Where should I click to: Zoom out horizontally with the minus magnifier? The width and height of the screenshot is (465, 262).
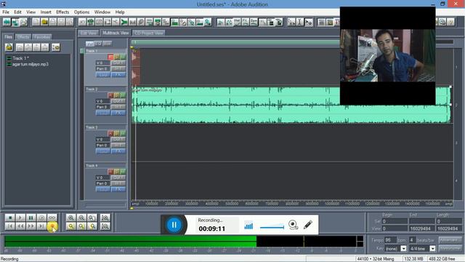[x=81, y=218]
